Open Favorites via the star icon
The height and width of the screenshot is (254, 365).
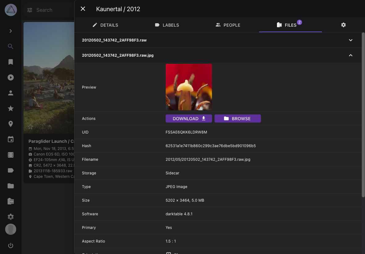[11, 108]
